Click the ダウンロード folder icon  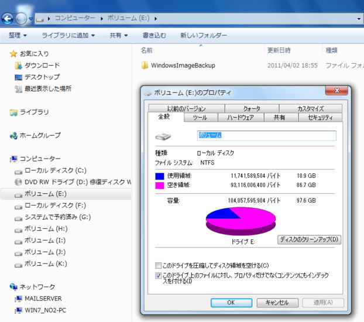point(18,66)
